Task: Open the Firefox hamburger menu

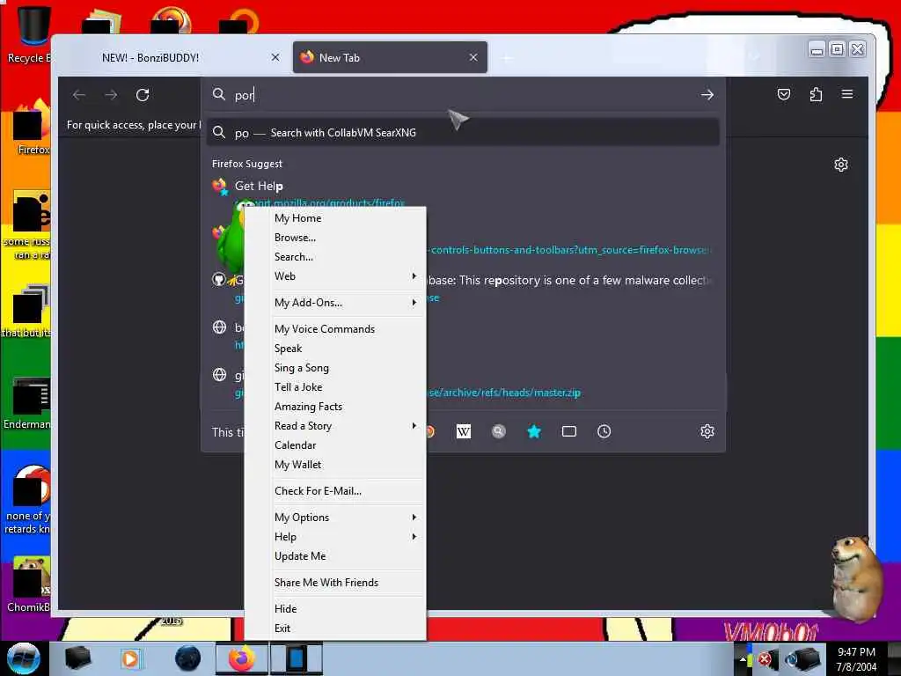Action: tap(847, 93)
